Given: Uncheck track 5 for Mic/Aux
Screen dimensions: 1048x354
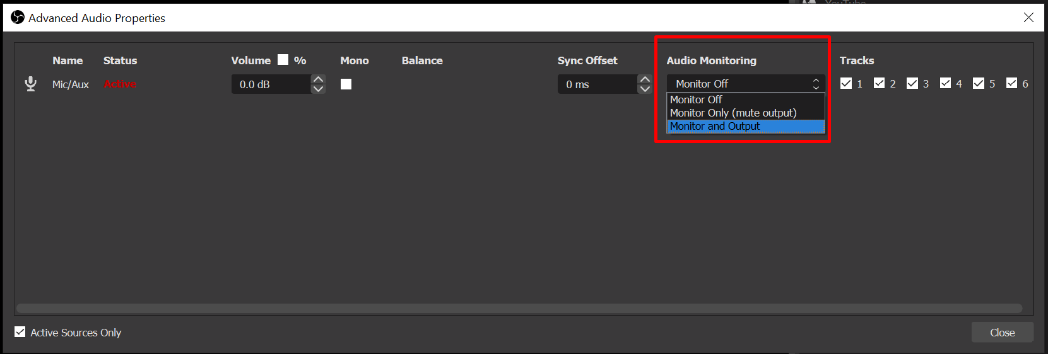Looking at the screenshot, I should click(979, 83).
